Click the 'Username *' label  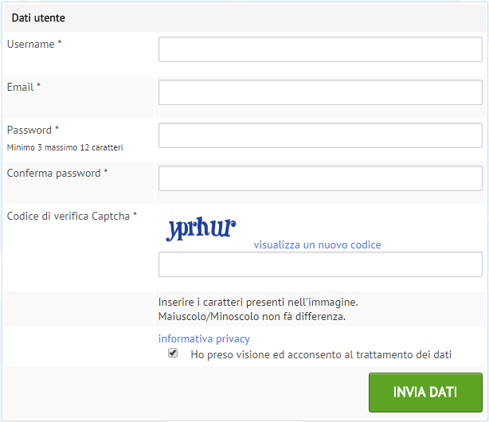(34, 44)
